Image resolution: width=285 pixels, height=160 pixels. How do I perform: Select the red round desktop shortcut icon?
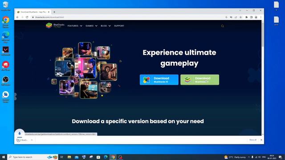[6, 66]
